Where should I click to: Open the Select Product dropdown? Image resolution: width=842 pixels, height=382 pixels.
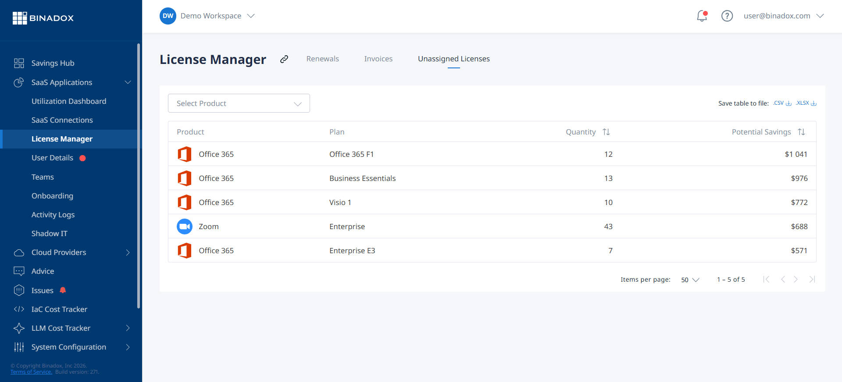click(x=239, y=103)
